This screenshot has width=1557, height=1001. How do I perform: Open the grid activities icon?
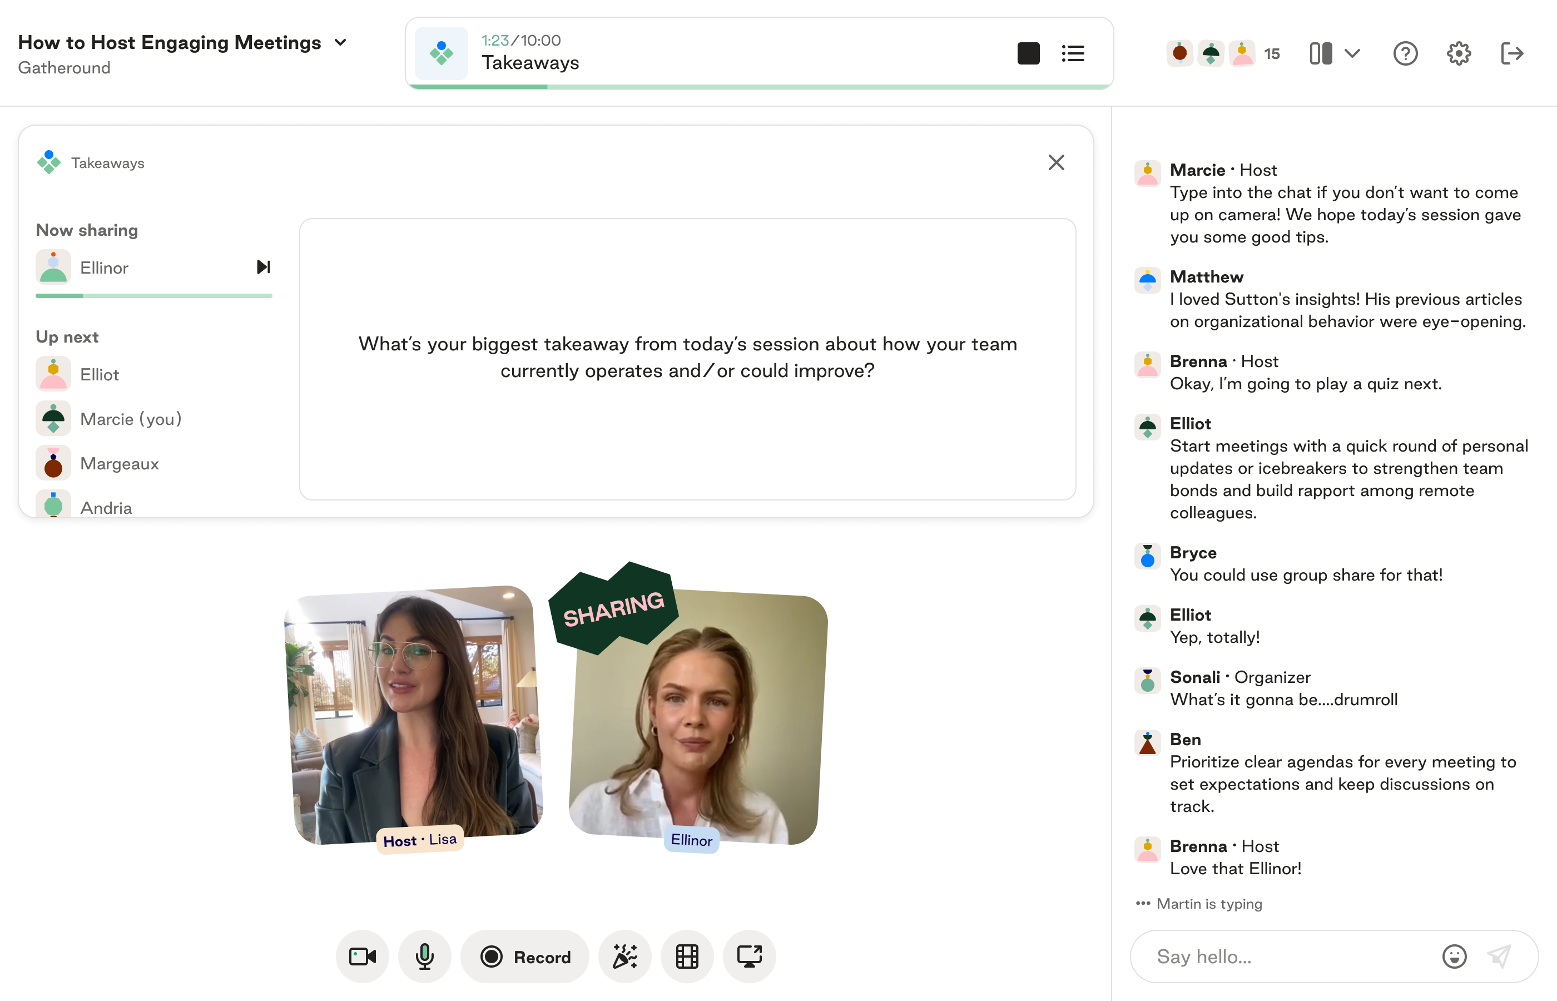[x=687, y=956]
